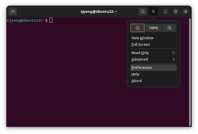Minimize the terminal window
The height and width of the screenshot is (134, 198).
tap(166, 12)
